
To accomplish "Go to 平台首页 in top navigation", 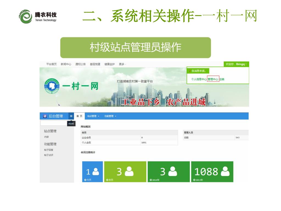I will pos(51,64).
